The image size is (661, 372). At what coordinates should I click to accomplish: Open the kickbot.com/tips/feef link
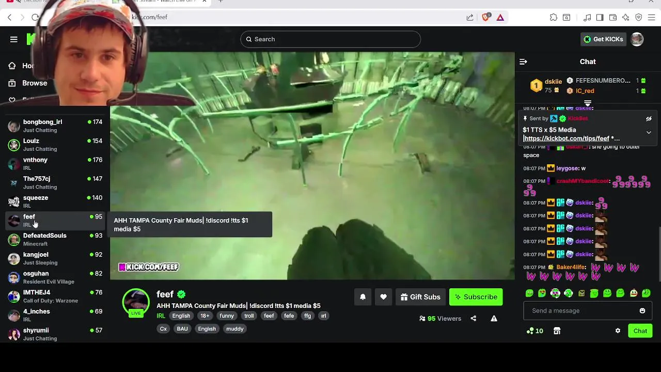566,138
